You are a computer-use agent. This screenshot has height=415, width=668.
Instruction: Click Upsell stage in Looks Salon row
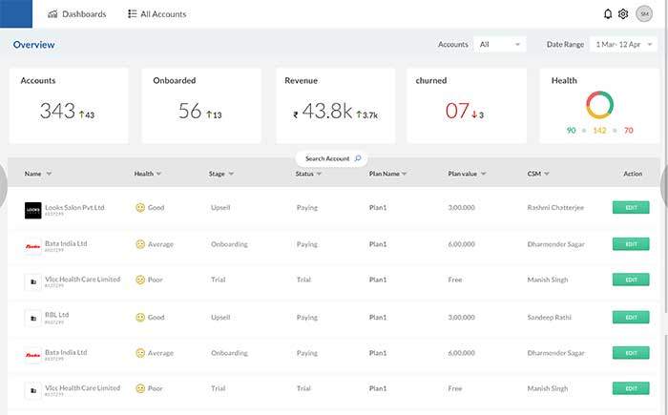220,208
